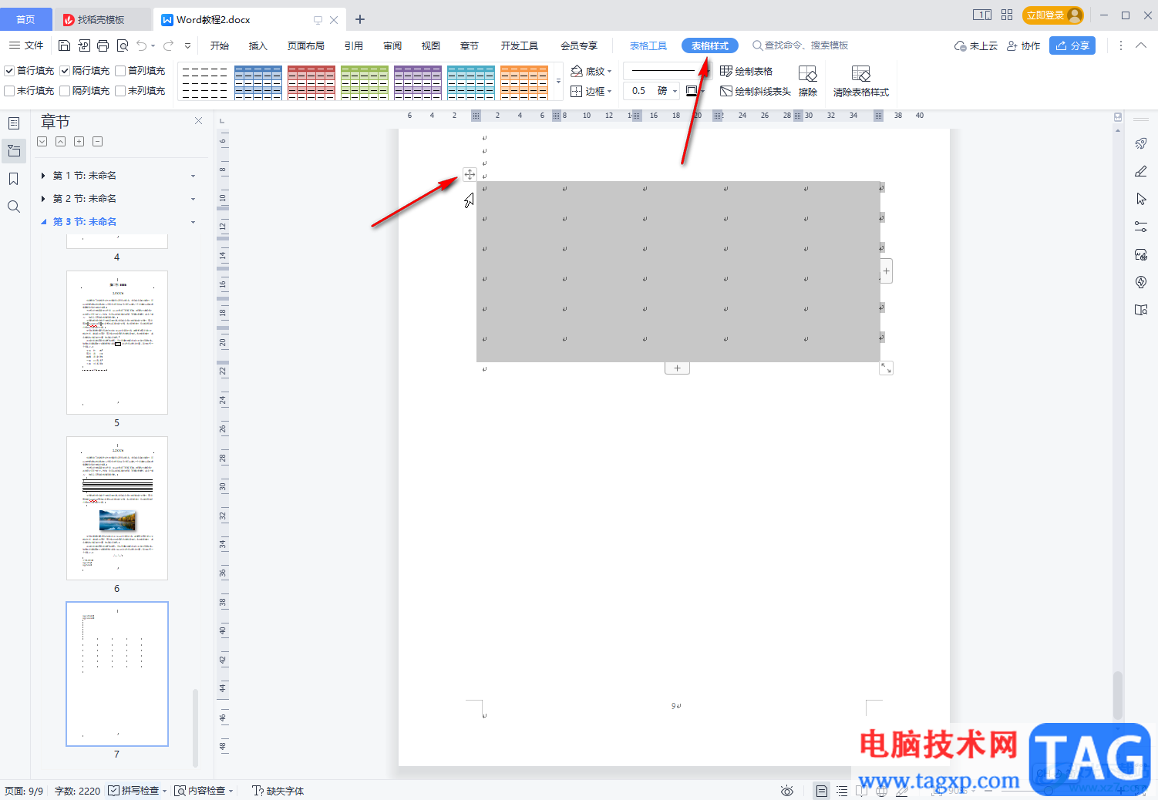
Task: Apply the green table style swatch
Action: tap(364, 82)
